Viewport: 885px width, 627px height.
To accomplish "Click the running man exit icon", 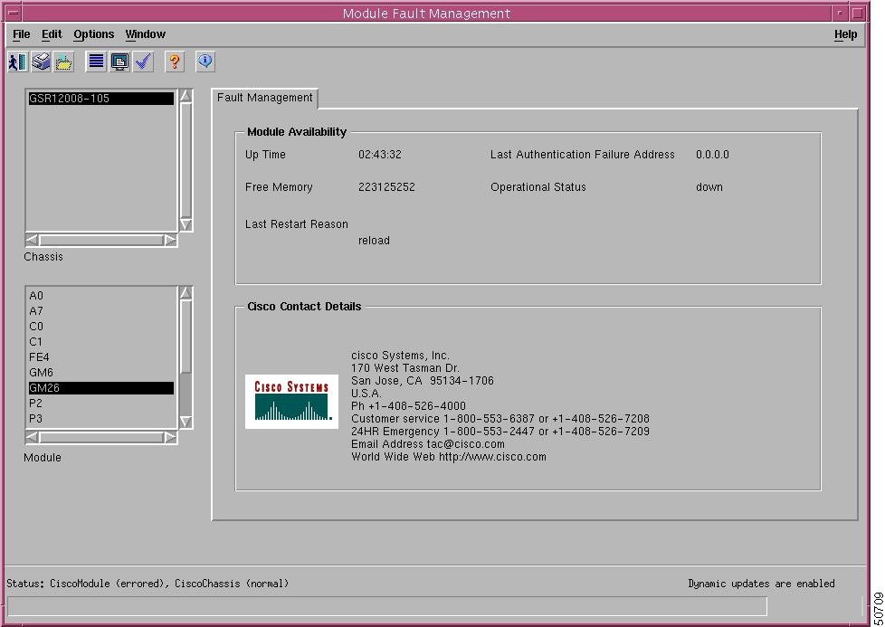I will (17, 61).
